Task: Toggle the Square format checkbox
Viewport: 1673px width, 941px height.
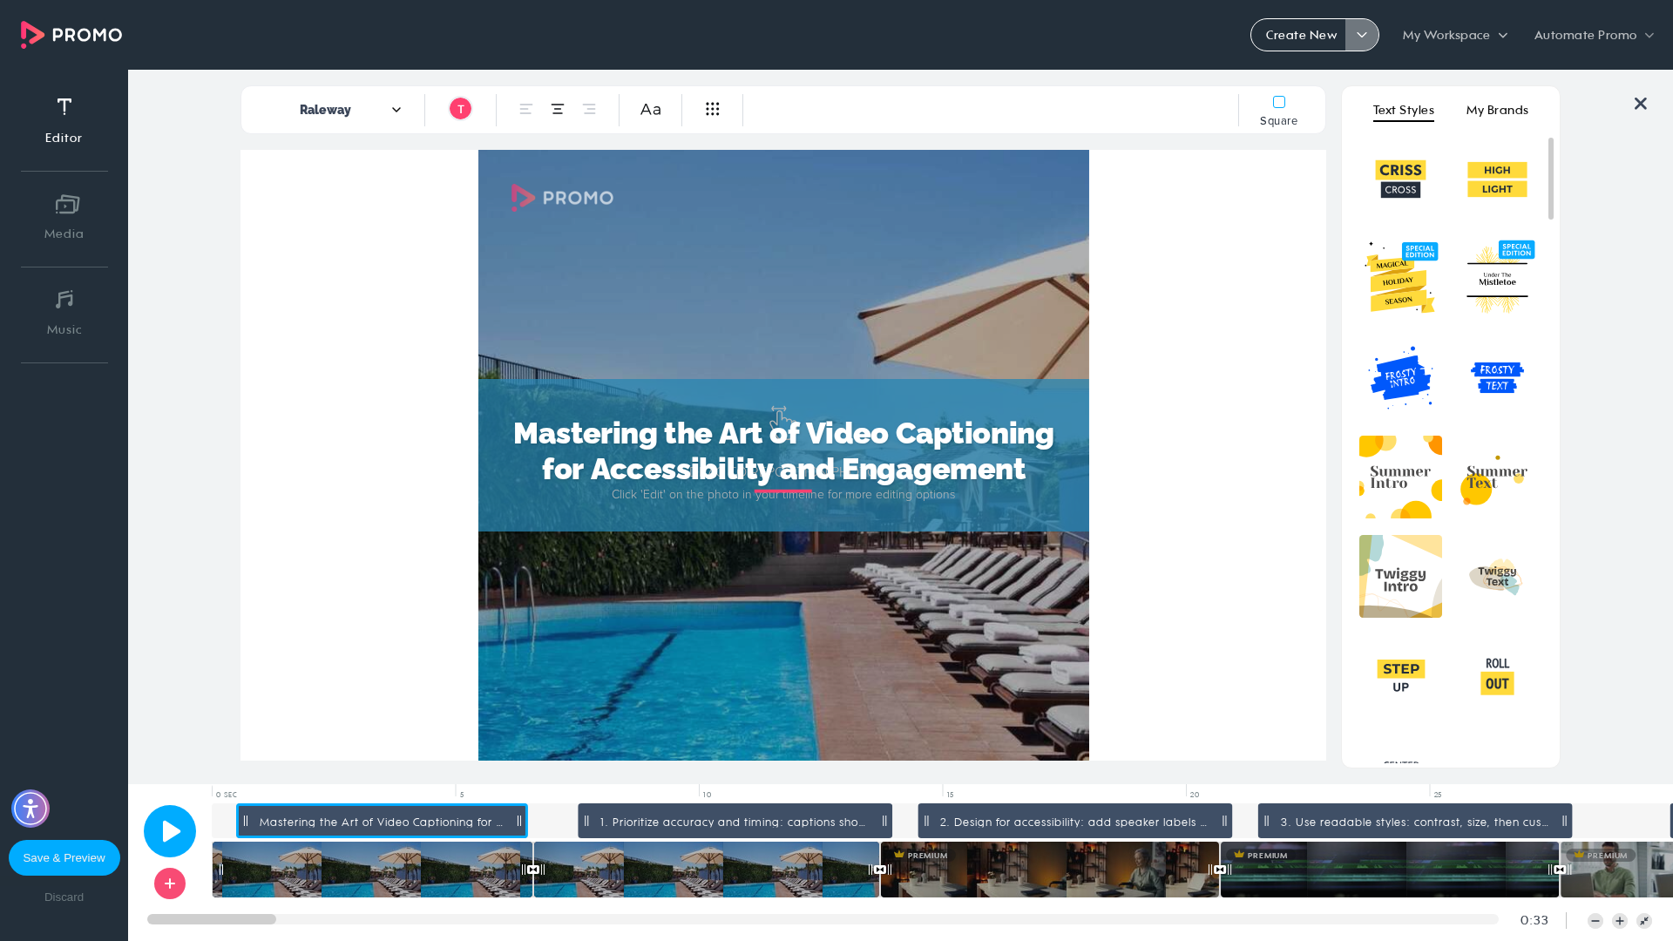Action: pyautogui.click(x=1279, y=102)
